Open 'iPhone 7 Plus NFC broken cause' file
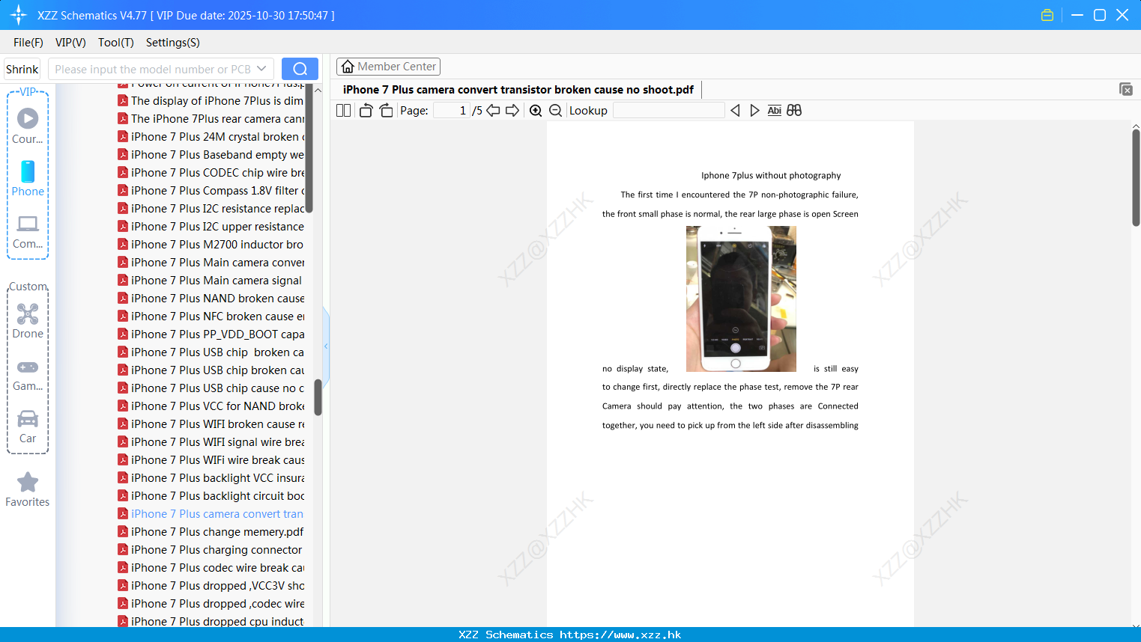The image size is (1141, 642). tap(211, 317)
